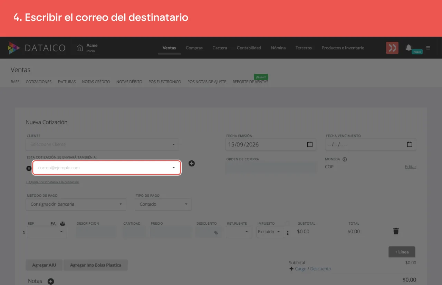
Task: Open Productos e Inventario menu
Action: tap(343, 48)
